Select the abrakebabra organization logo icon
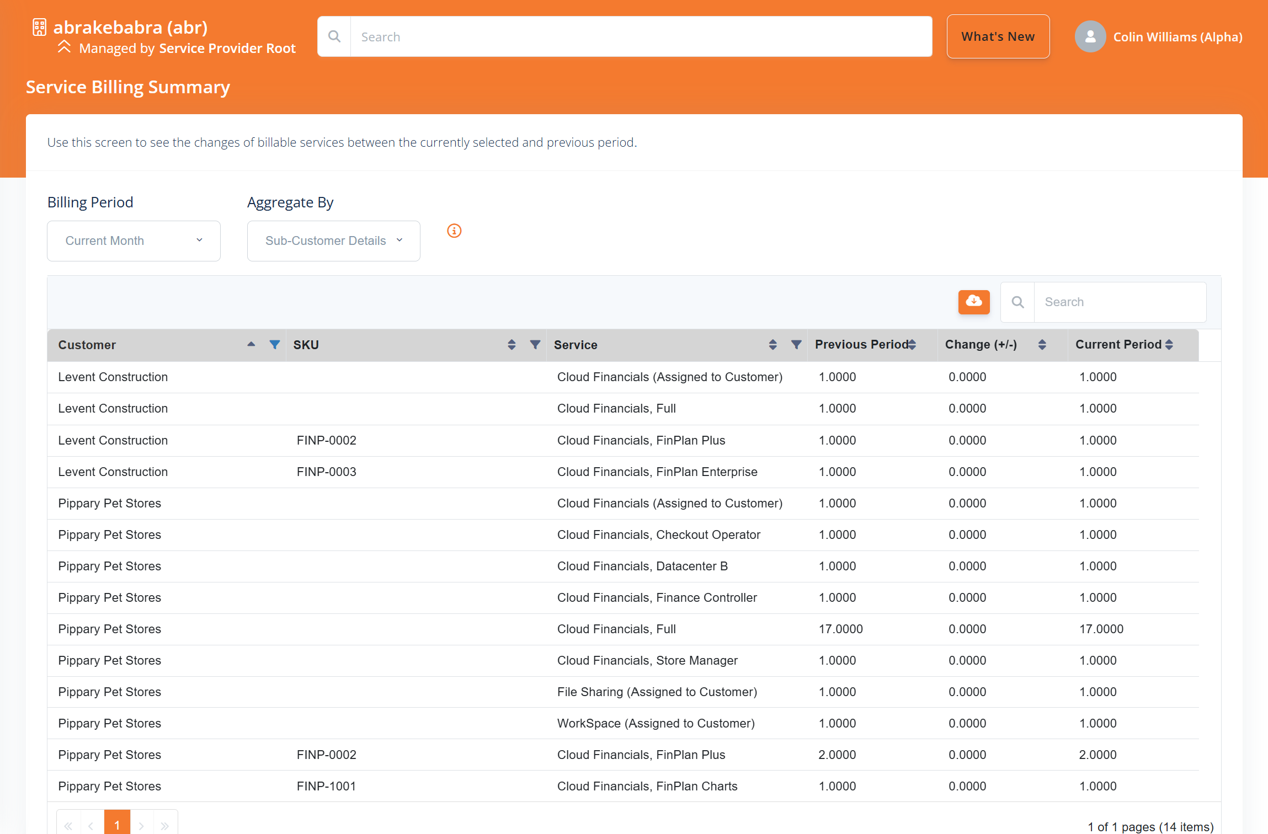 pyautogui.click(x=39, y=26)
